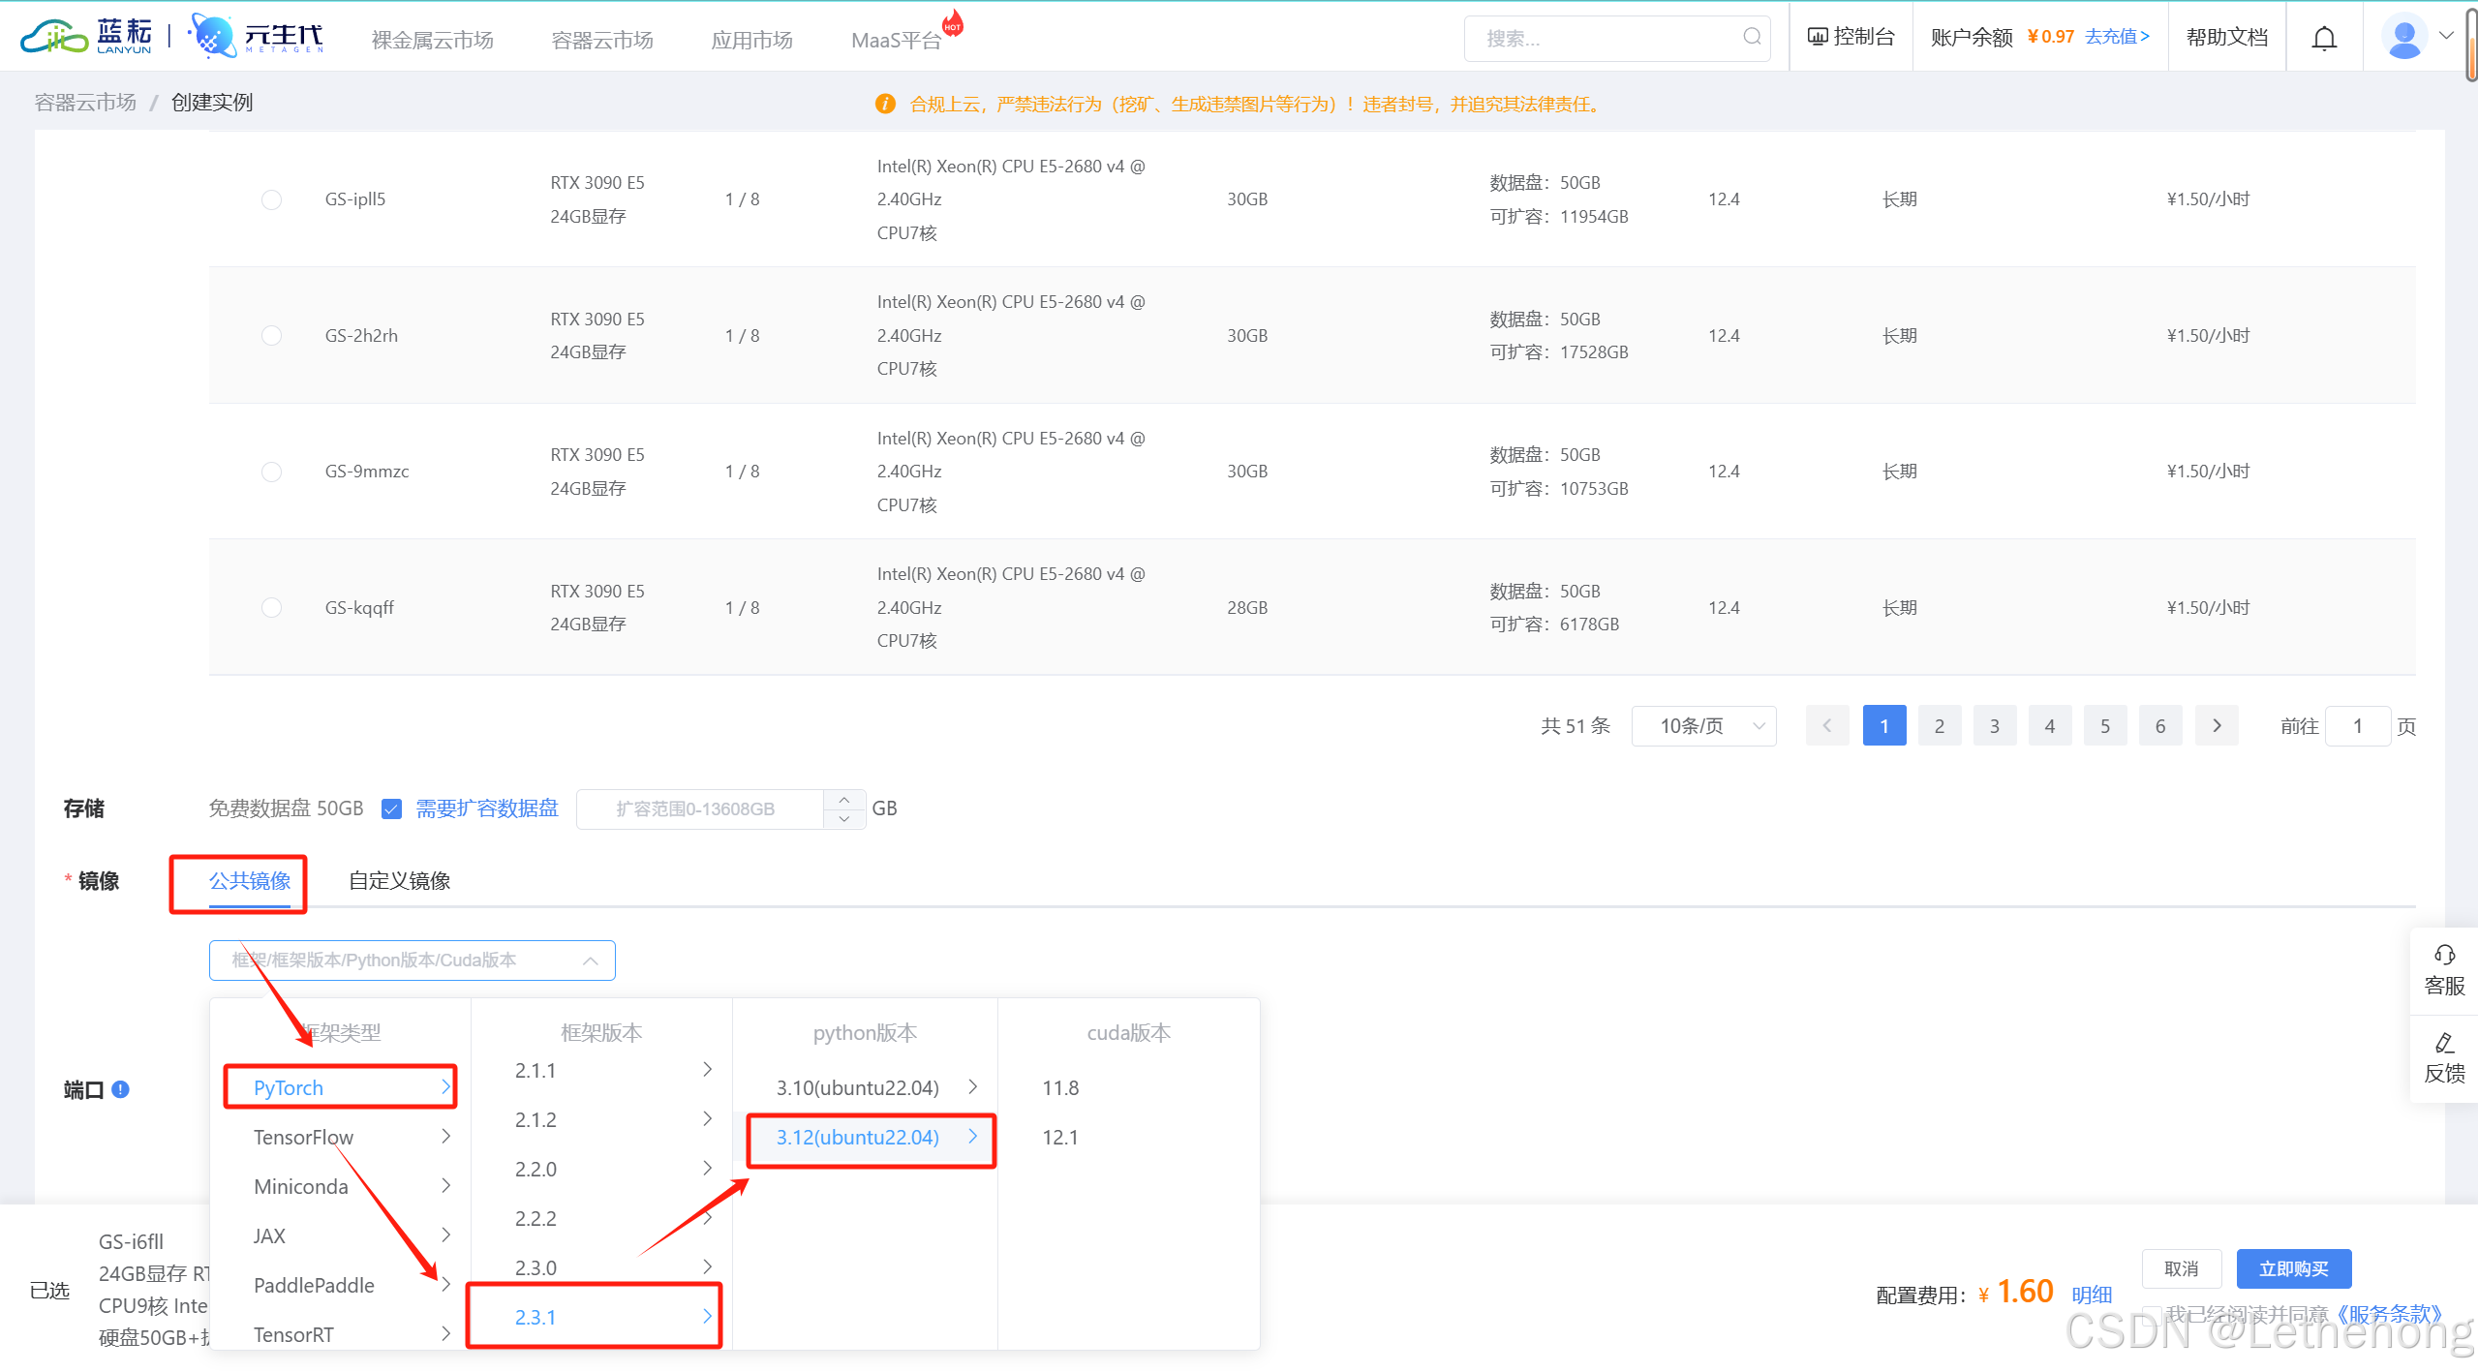Click the 蓝耘 Lanyun logo

(x=87, y=37)
